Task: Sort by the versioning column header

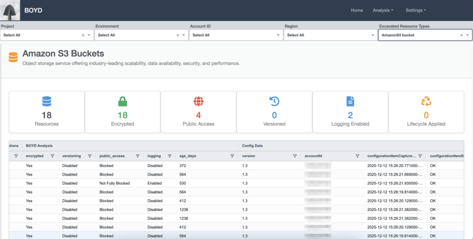Action: pyautogui.click(x=72, y=156)
